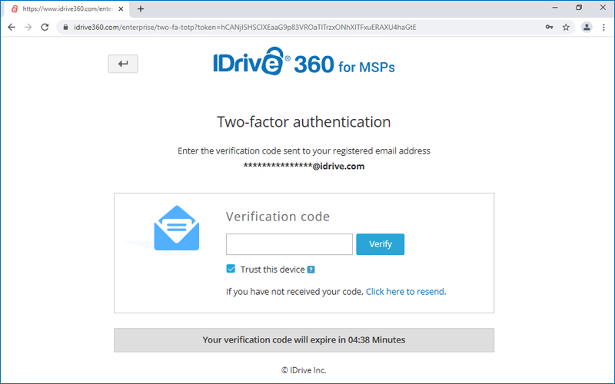Click the code expiry countdown banner
Viewport: 615px width, 384px height.
[304, 339]
